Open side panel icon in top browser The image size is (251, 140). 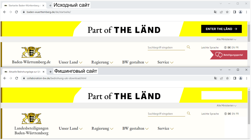[235, 12]
